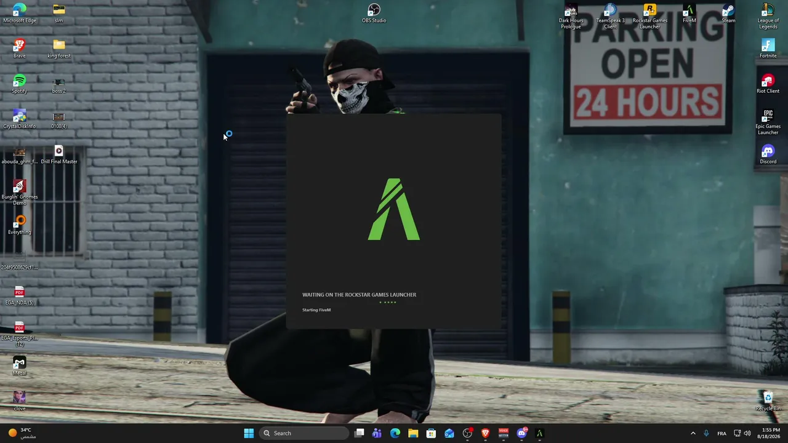The image size is (788, 443).
Task: Select the Burglin' Gnomes Demo shortcut
Action: pyautogui.click(x=20, y=193)
